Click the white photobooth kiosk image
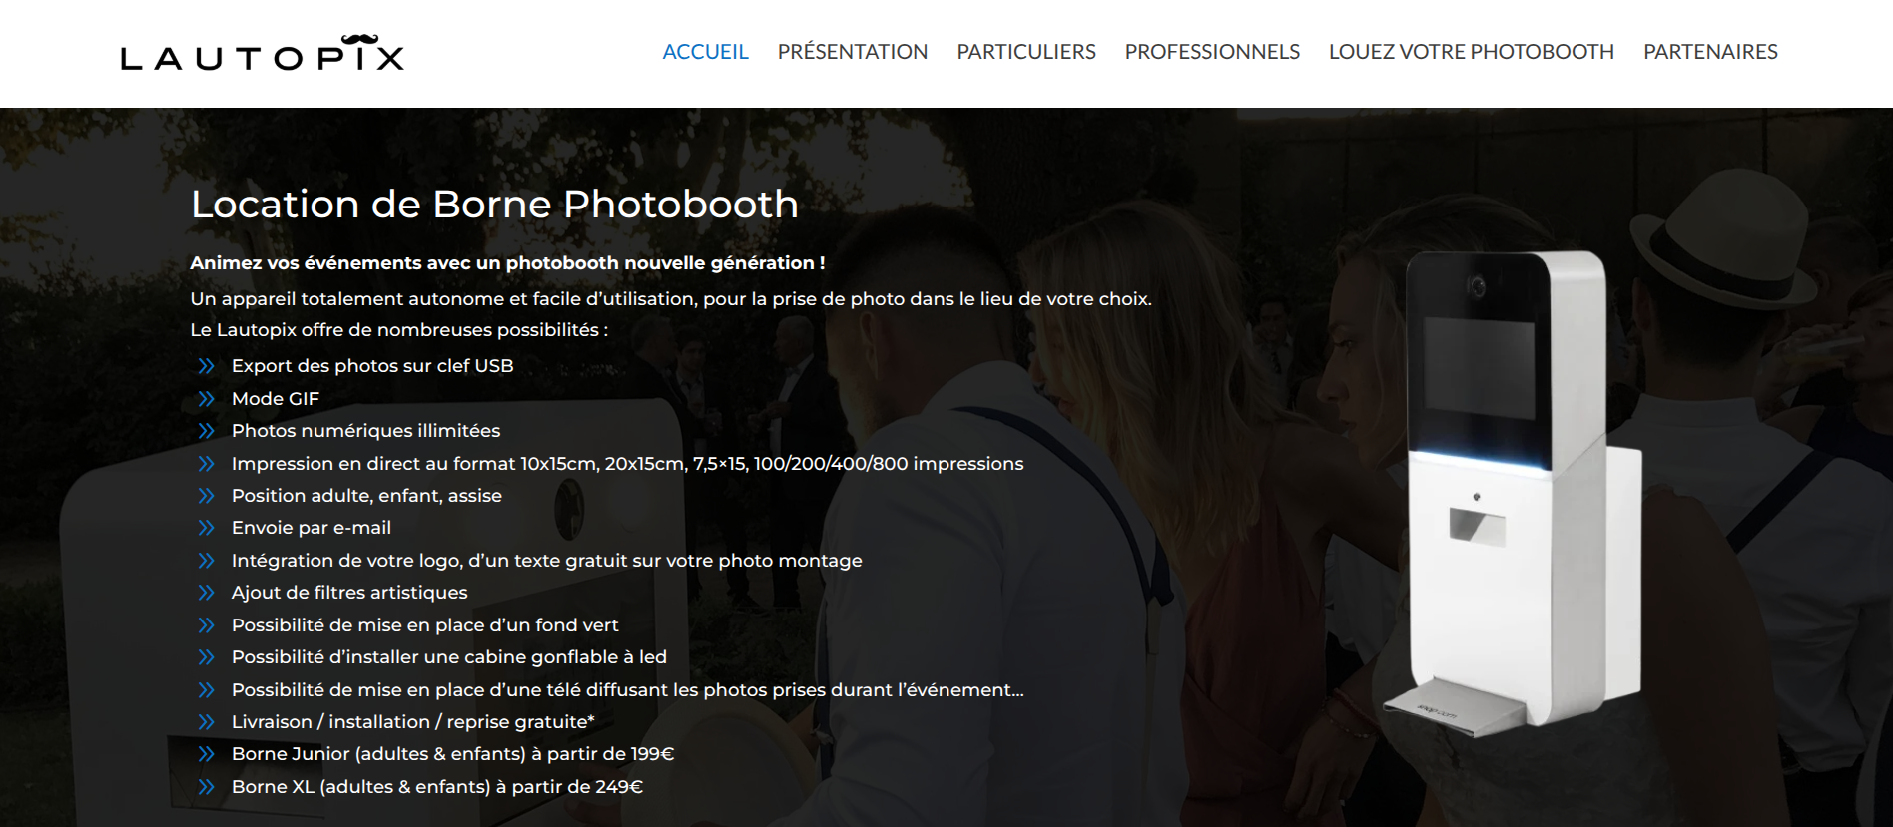1893x827 pixels. (1513, 494)
